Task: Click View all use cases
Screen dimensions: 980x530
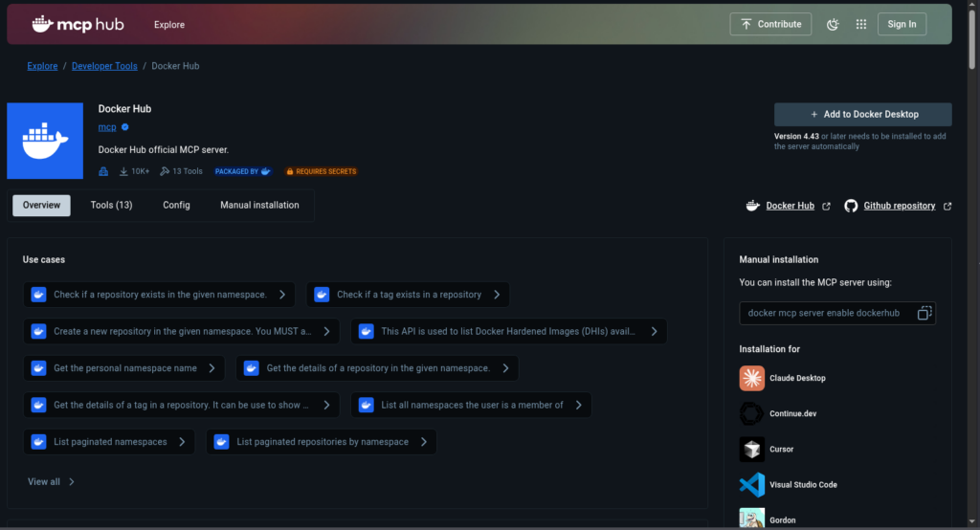Action: (51, 482)
